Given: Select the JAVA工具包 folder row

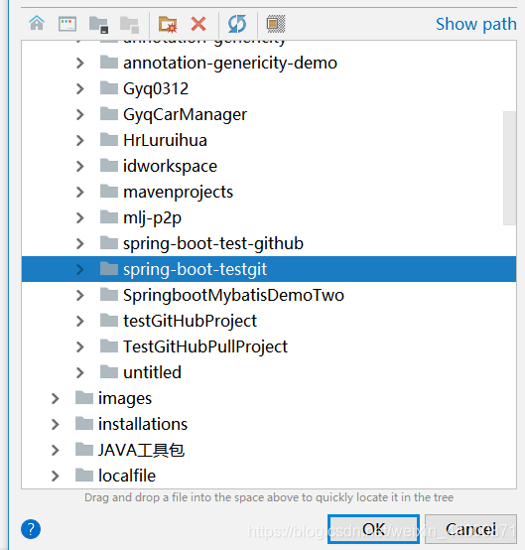Looking at the screenshot, I should click(x=269, y=450).
